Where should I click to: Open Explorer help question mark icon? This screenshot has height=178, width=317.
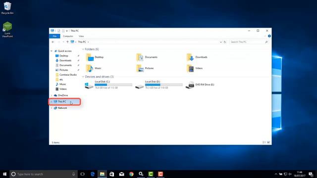tap(269, 36)
